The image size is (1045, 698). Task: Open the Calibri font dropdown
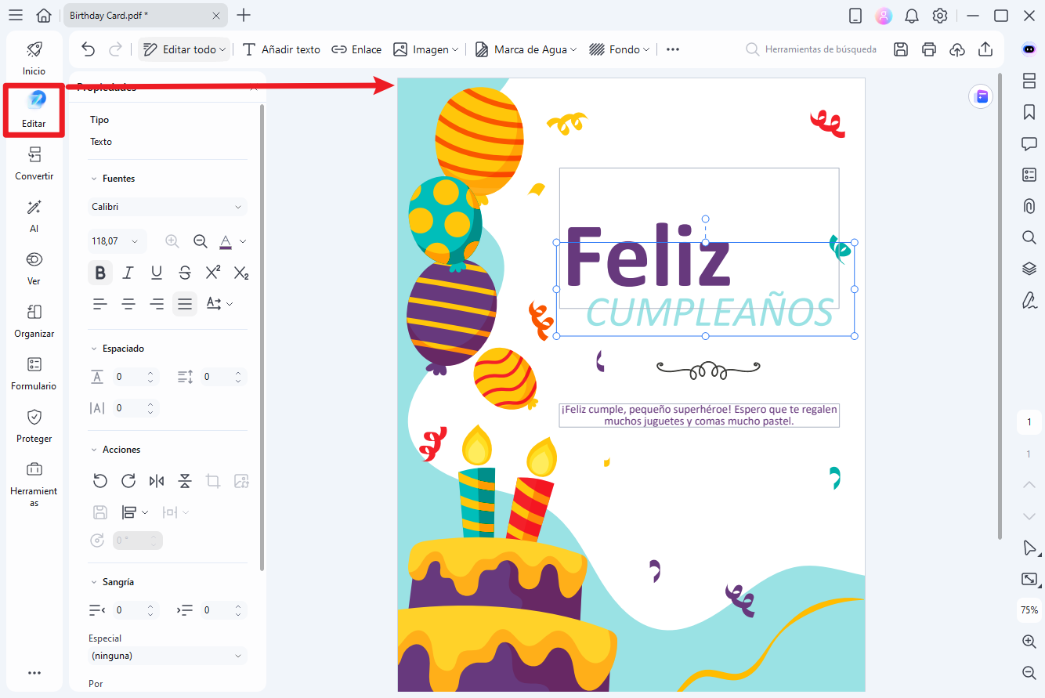click(x=167, y=206)
